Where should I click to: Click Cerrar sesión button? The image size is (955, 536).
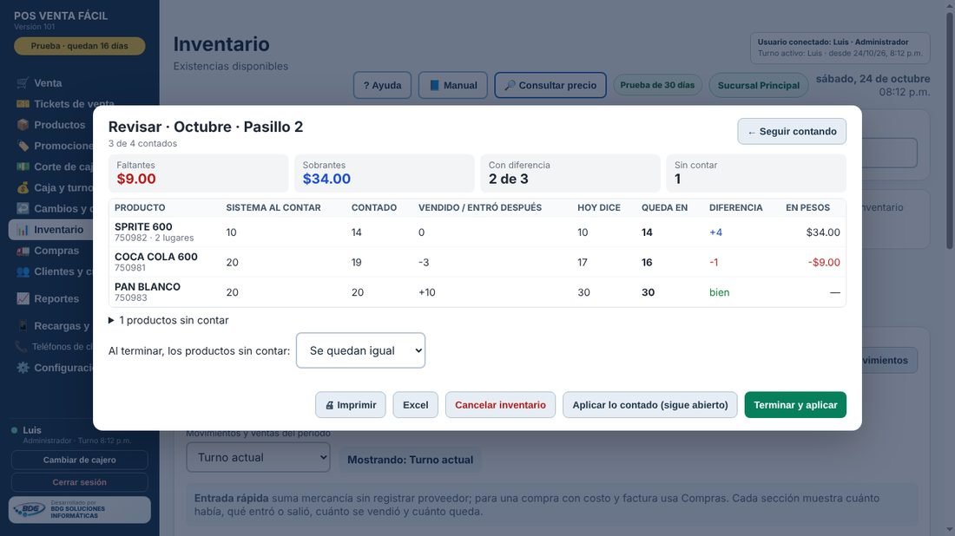(80, 482)
